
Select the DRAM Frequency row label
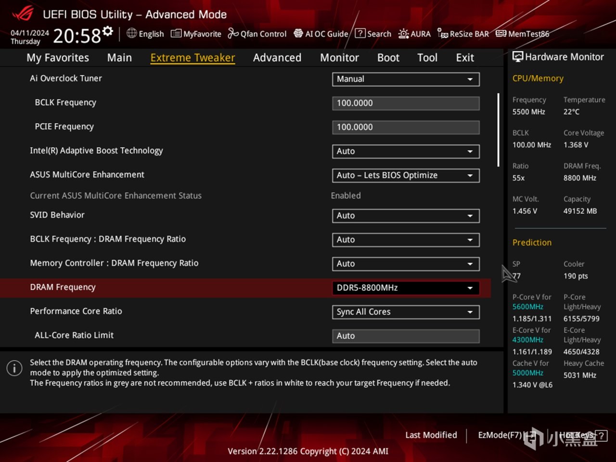tap(63, 287)
